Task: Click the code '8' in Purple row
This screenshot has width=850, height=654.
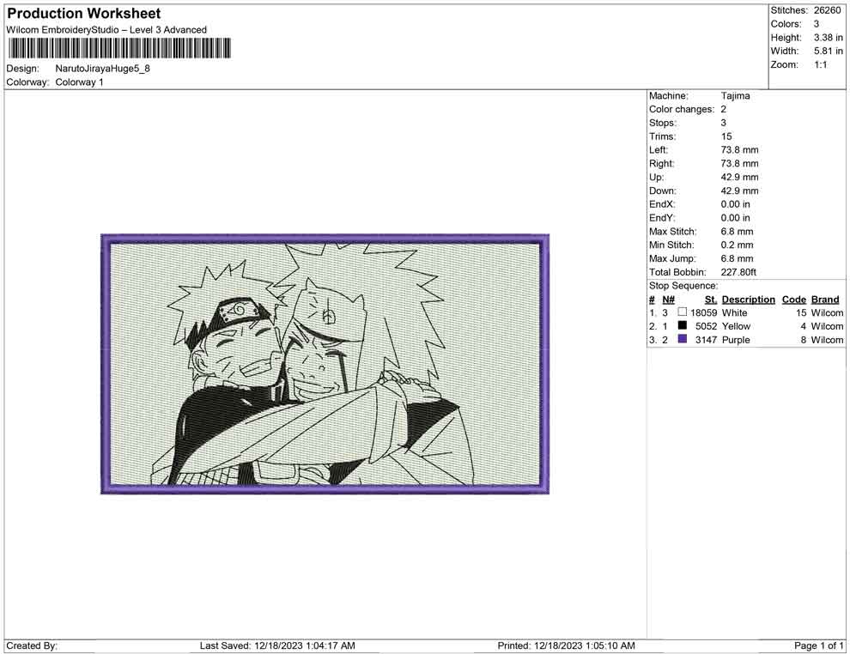Action: 804,340
